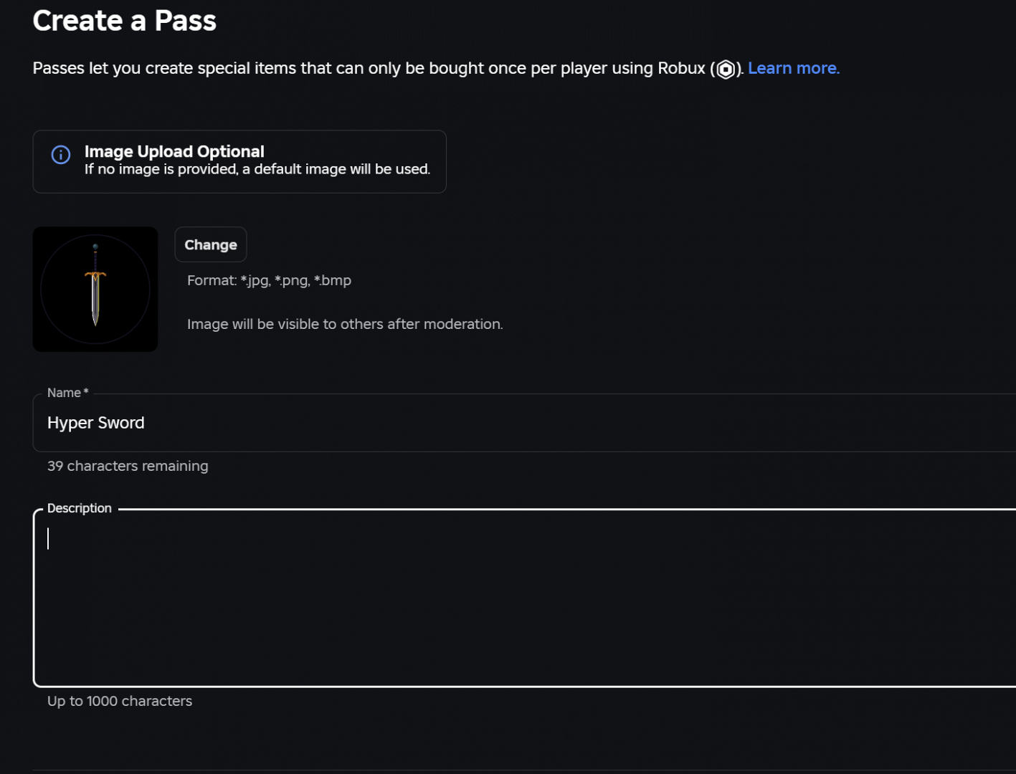
Task: Click the "Format: *.jpg, *.png, *.bmp" text
Action: (x=269, y=280)
